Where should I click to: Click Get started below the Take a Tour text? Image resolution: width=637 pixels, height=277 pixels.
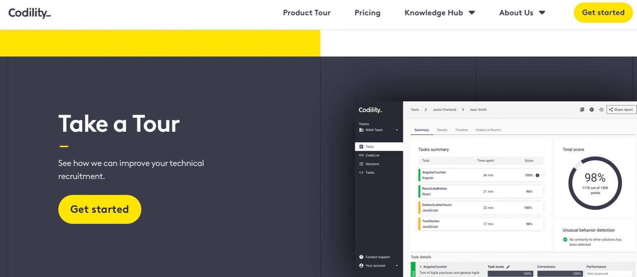click(100, 209)
